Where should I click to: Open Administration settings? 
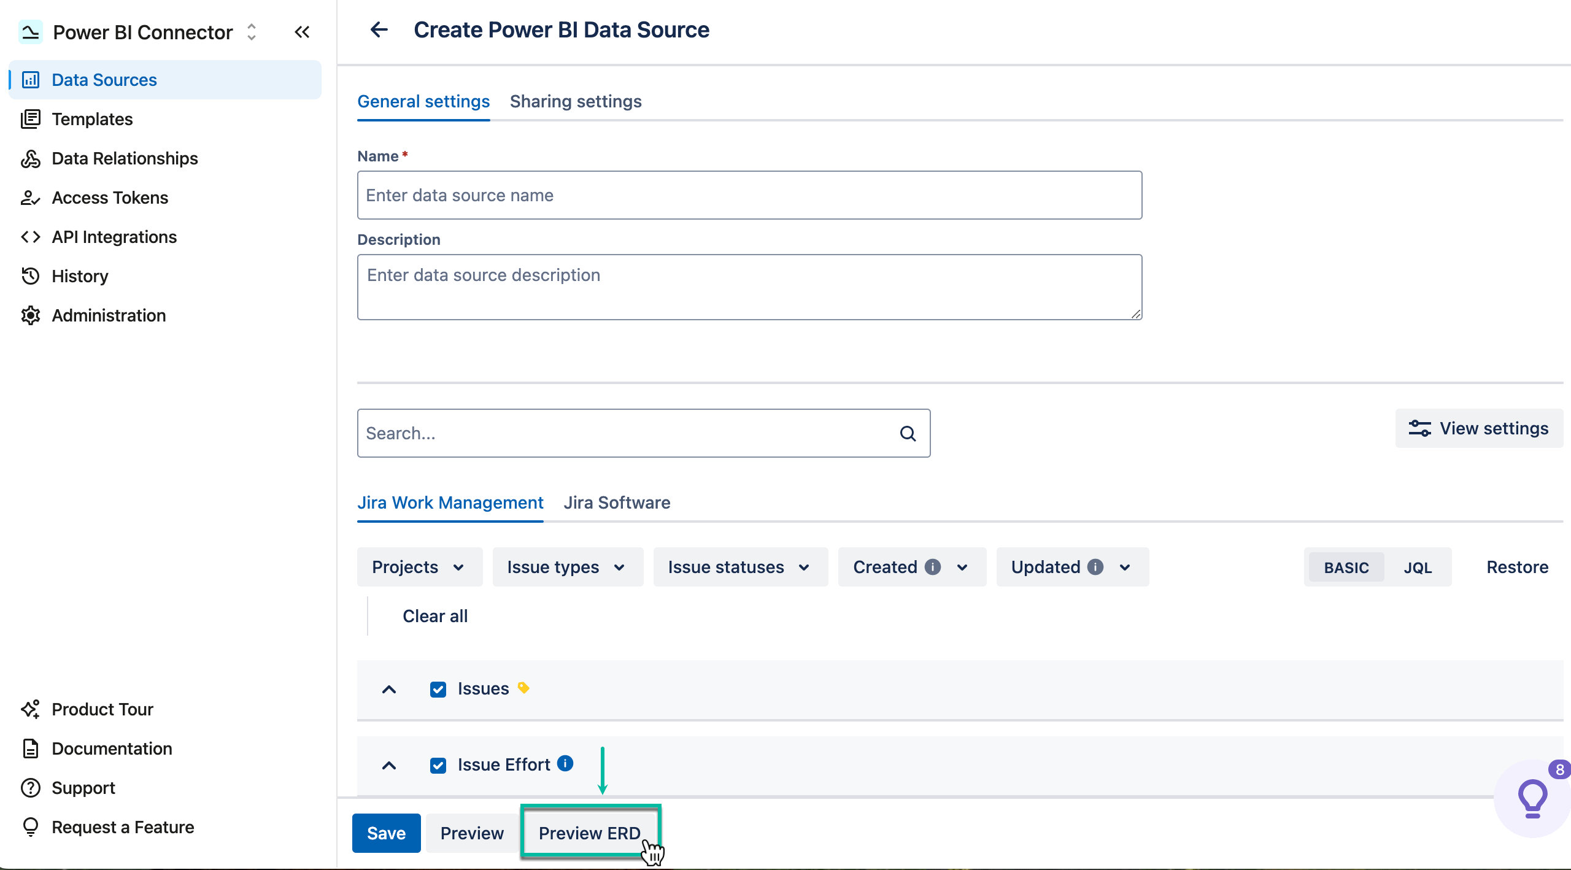tap(109, 315)
